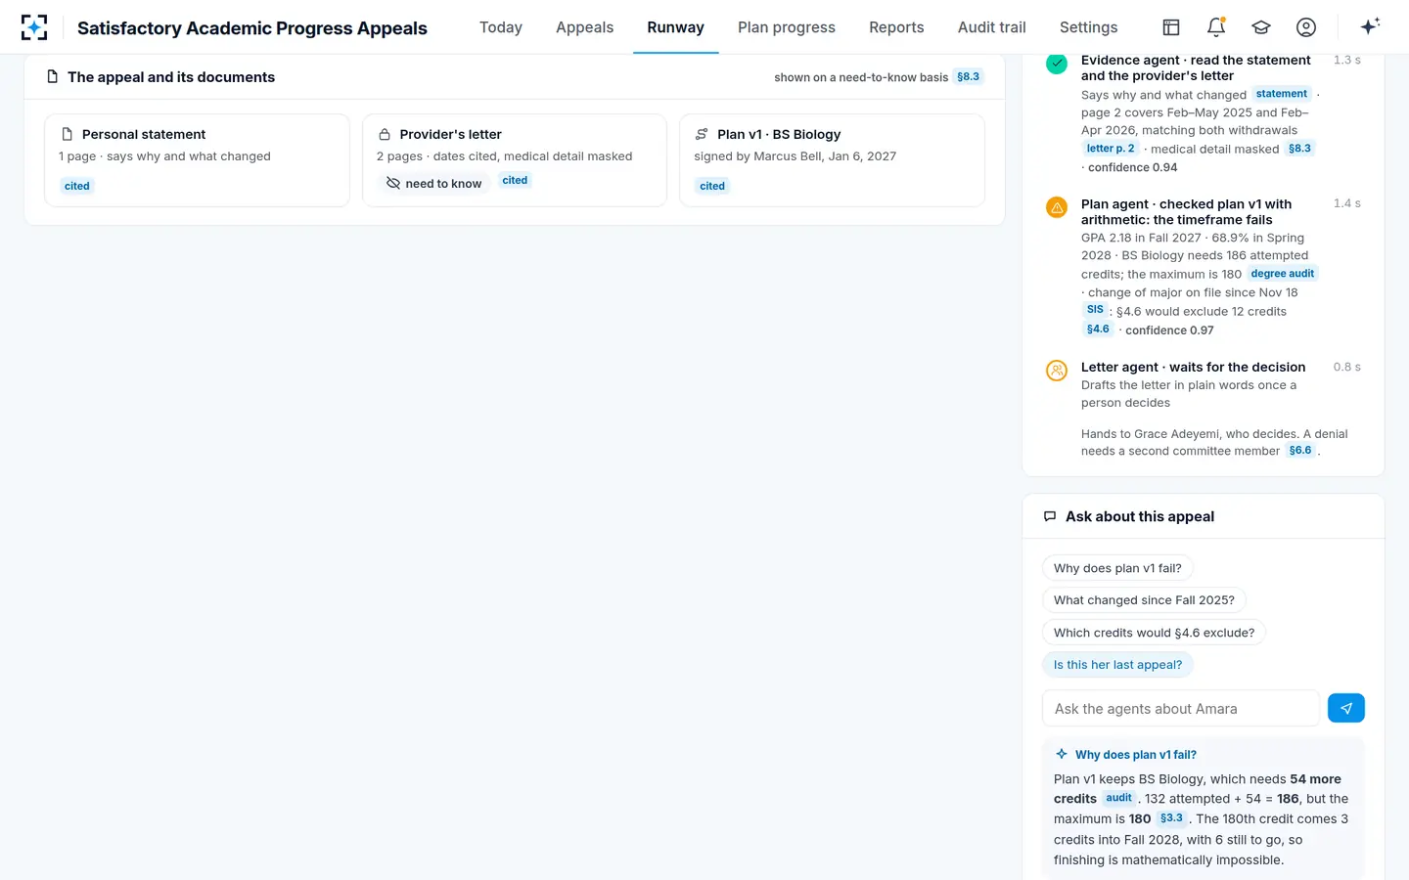
Task: Open the SIS citation chip
Action: (1095, 309)
